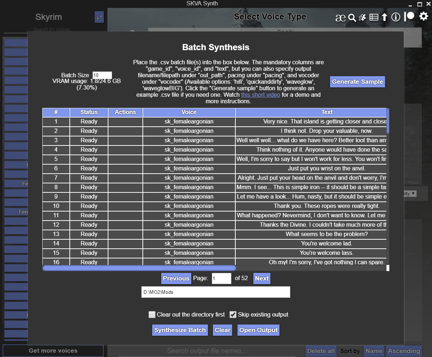Click the vertical scrollbar of the batch table

click(388, 121)
